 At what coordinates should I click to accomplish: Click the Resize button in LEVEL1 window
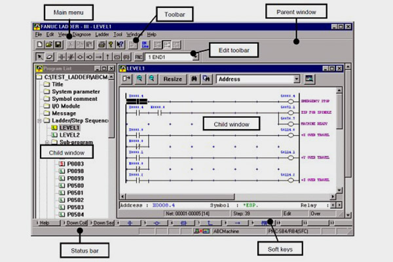(173, 79)
